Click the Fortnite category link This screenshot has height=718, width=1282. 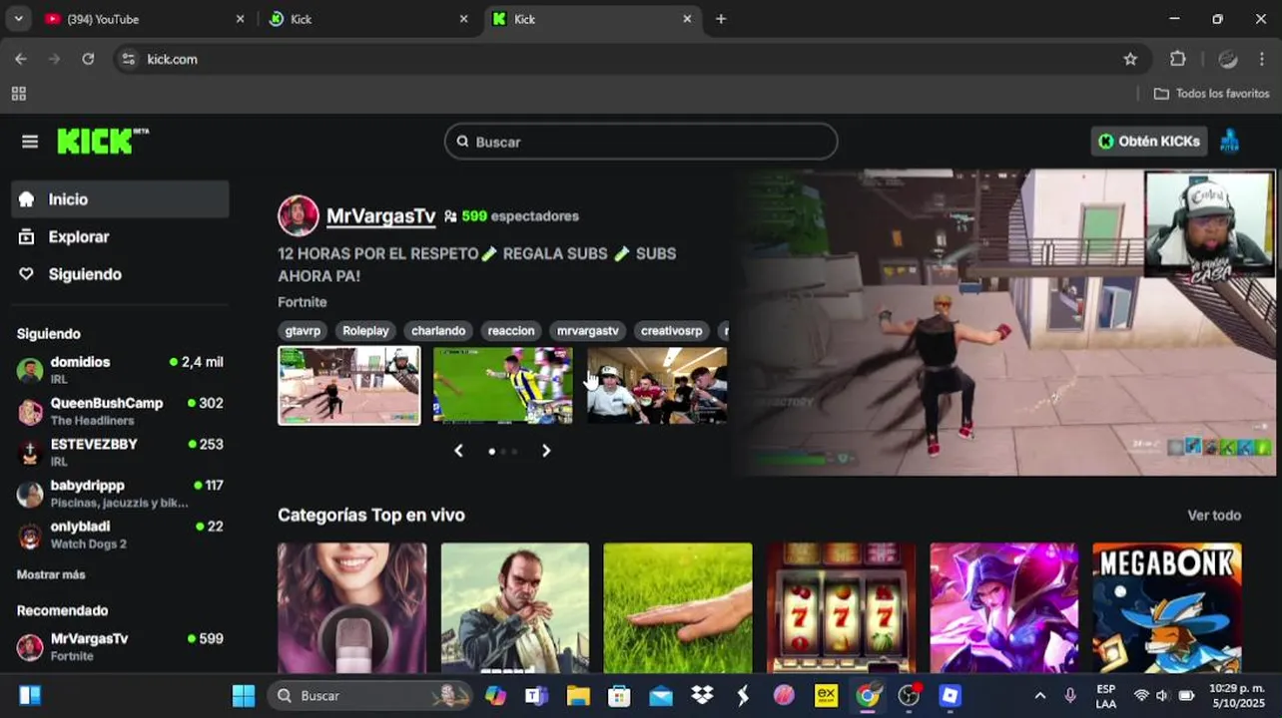pos(302,302)
